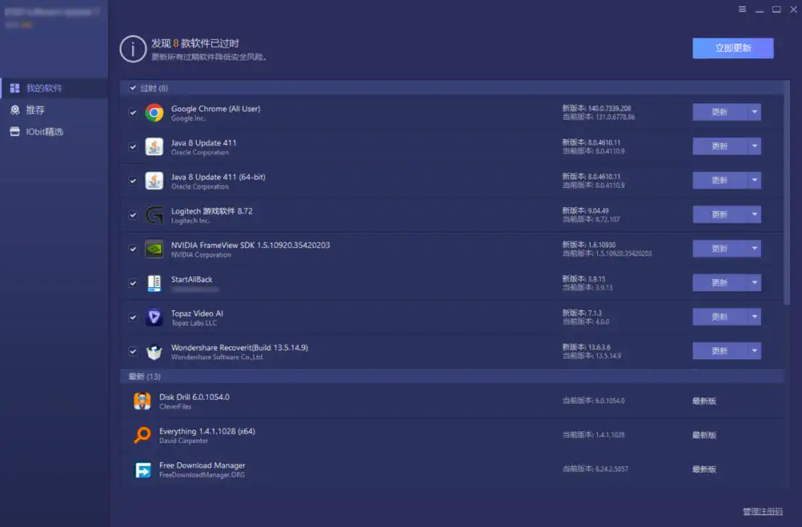
Task: Uncheck Java 8 Update 411 (64-bit) checkbox
Action: [133, 180]
